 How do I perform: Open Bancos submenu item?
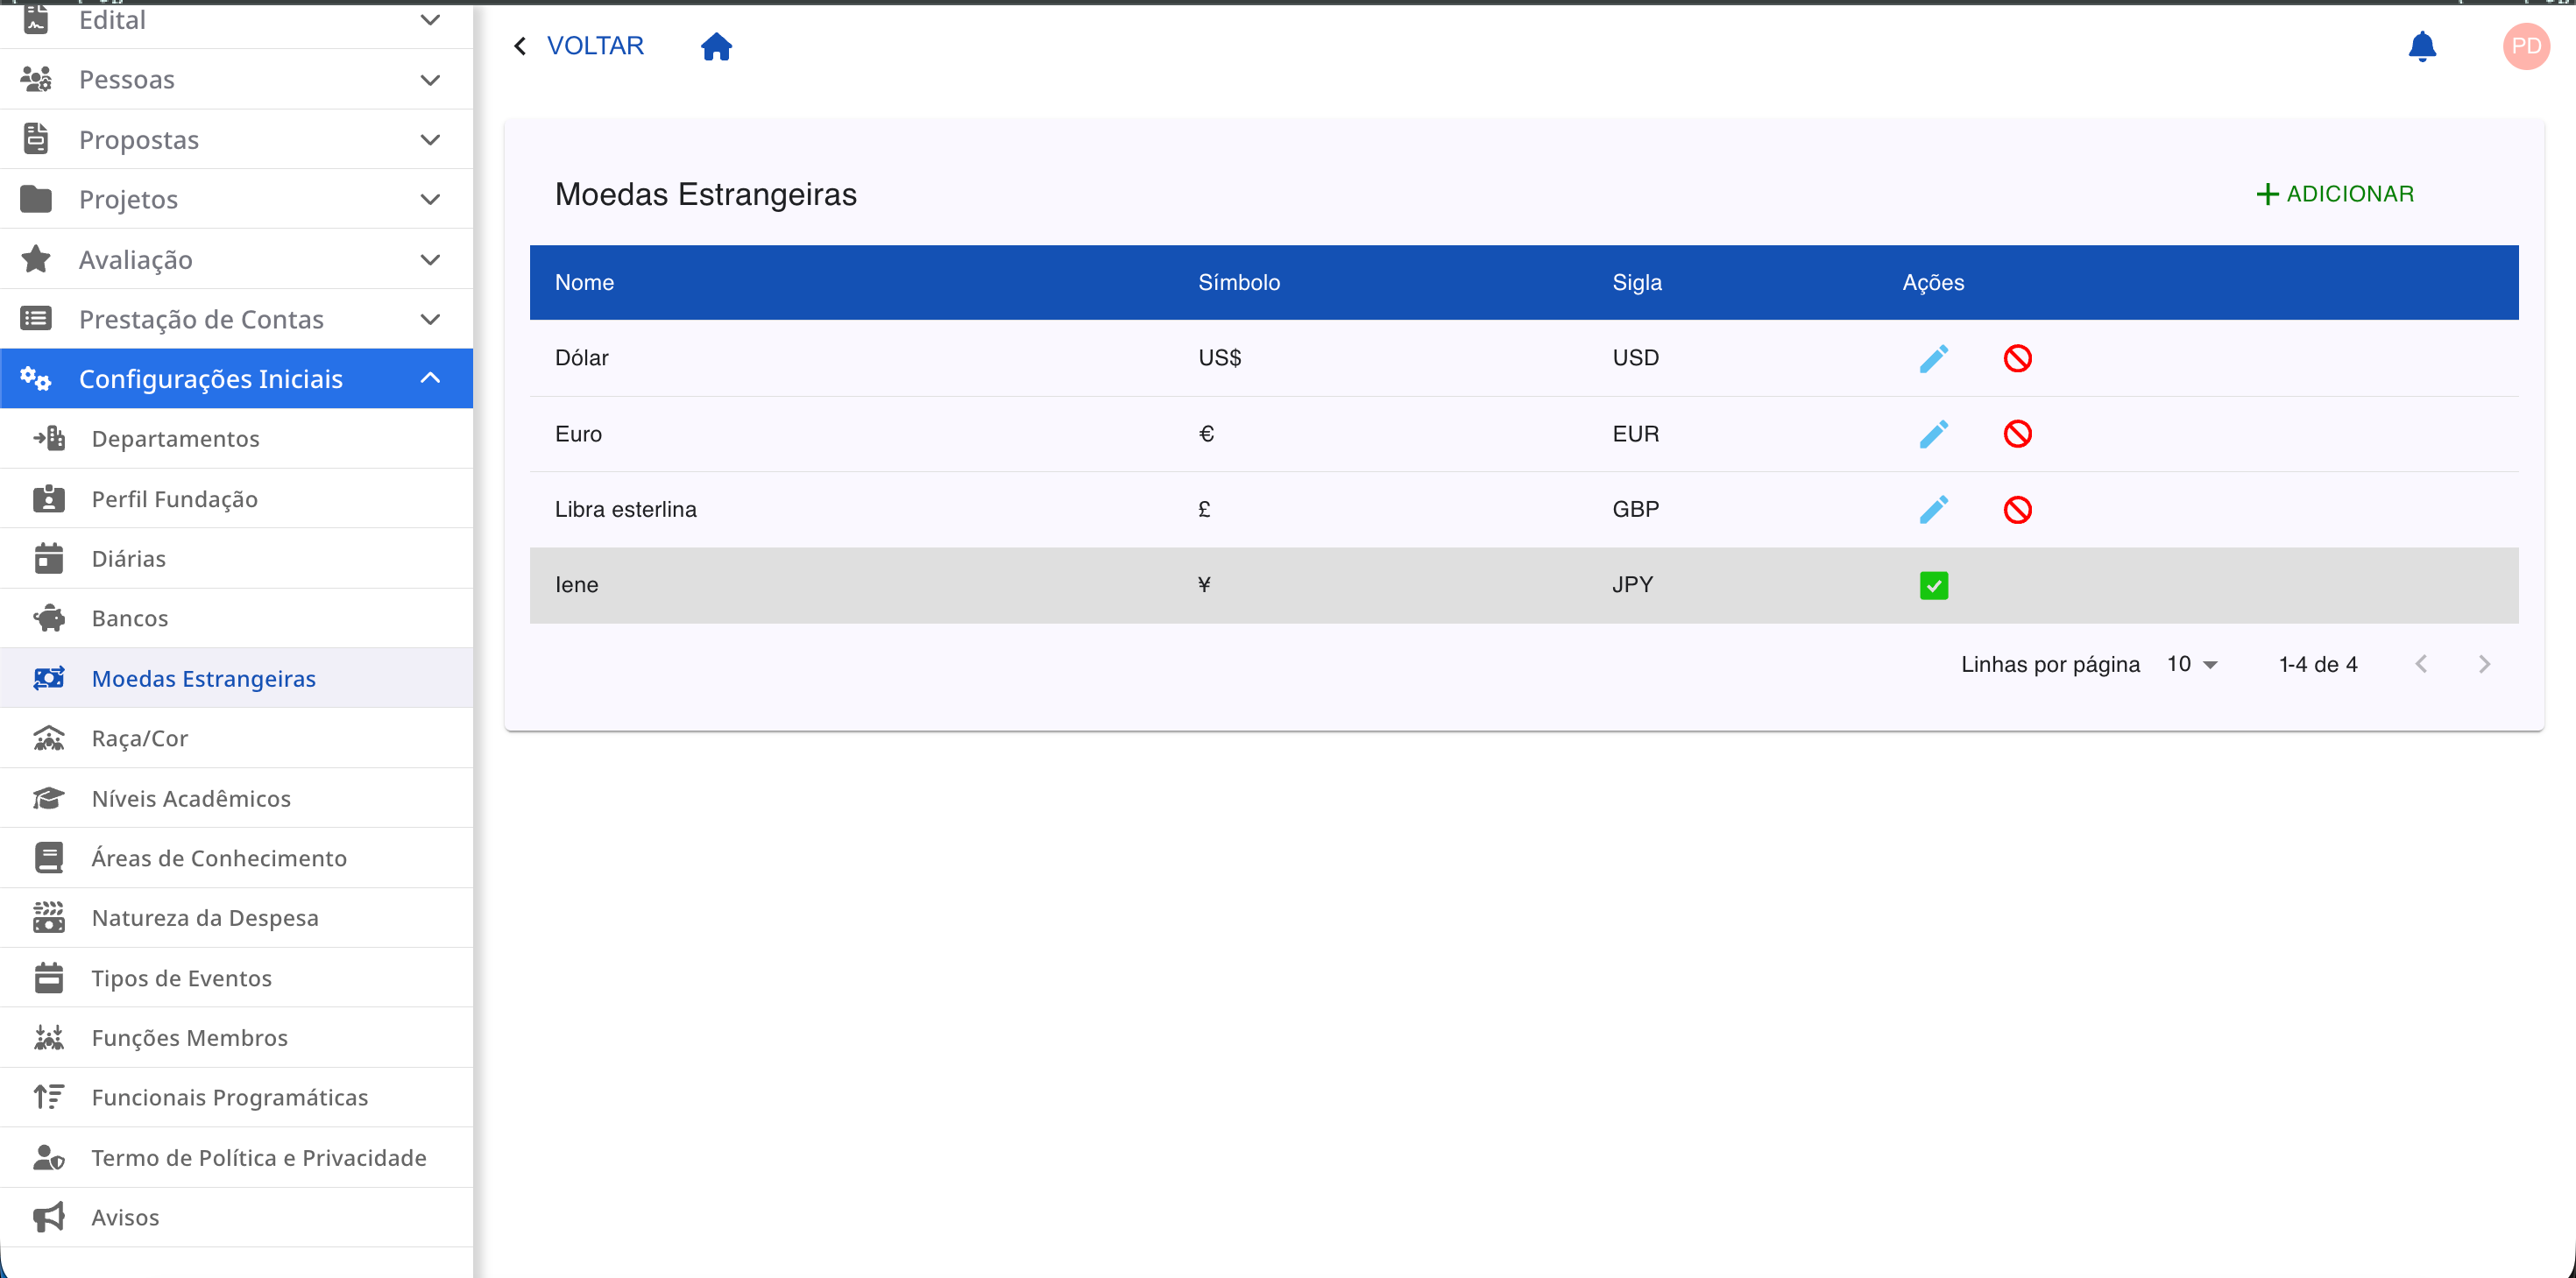tap(236, 619)
